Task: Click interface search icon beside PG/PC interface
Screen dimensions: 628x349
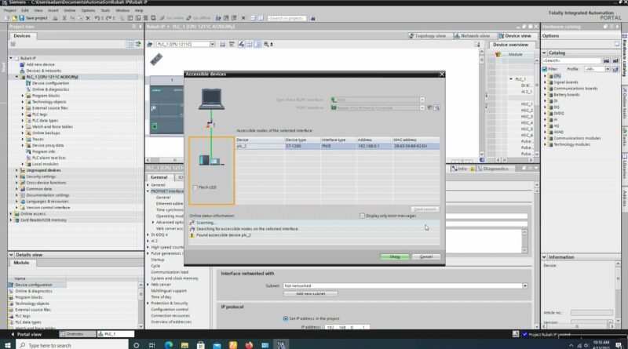Action: [436, 107]
